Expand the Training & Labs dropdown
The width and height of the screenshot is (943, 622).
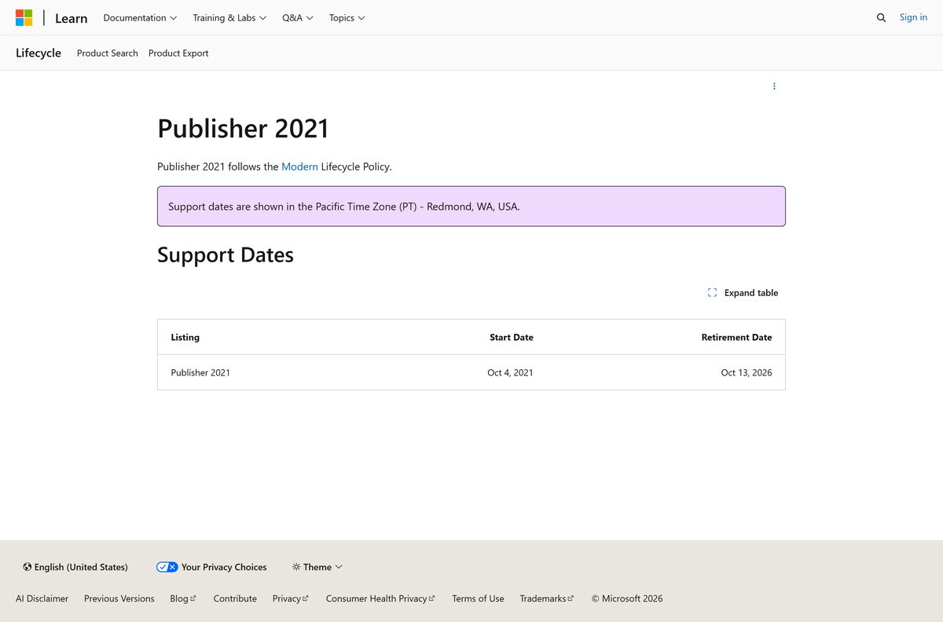click(229, 17)
